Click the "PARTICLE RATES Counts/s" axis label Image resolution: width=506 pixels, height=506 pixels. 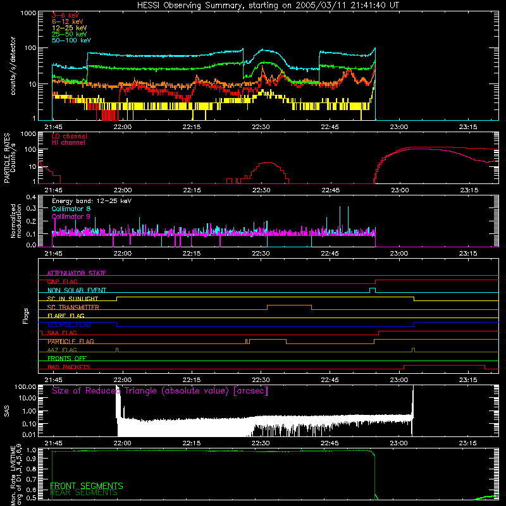coord(9,158)
